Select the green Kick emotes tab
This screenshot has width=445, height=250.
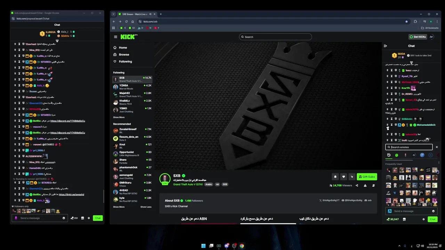(397, 155)
